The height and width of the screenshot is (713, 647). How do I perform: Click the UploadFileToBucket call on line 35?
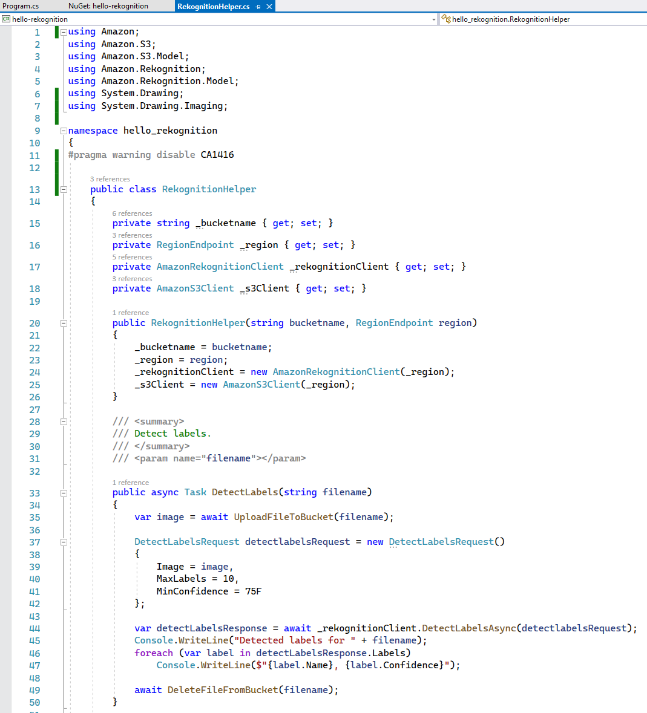click(283, 517)
